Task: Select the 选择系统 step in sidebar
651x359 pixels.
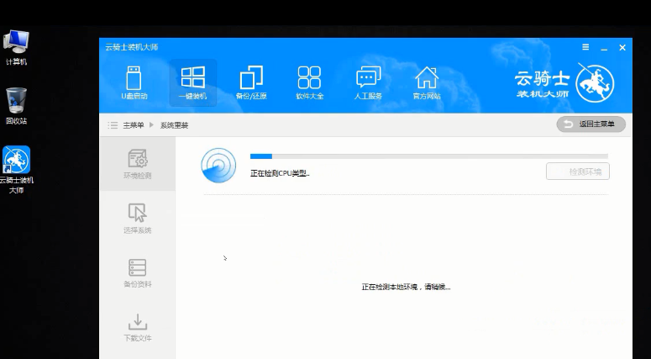Action: pyautogui.click(x=138, y=218)
